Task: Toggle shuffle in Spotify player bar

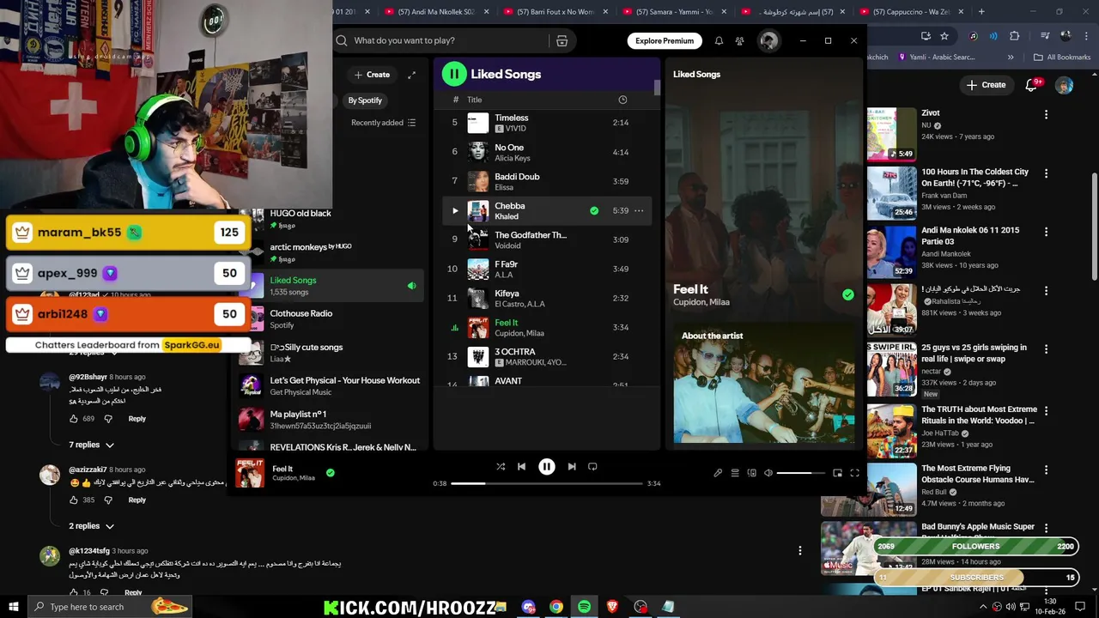Action: [501, 466]
